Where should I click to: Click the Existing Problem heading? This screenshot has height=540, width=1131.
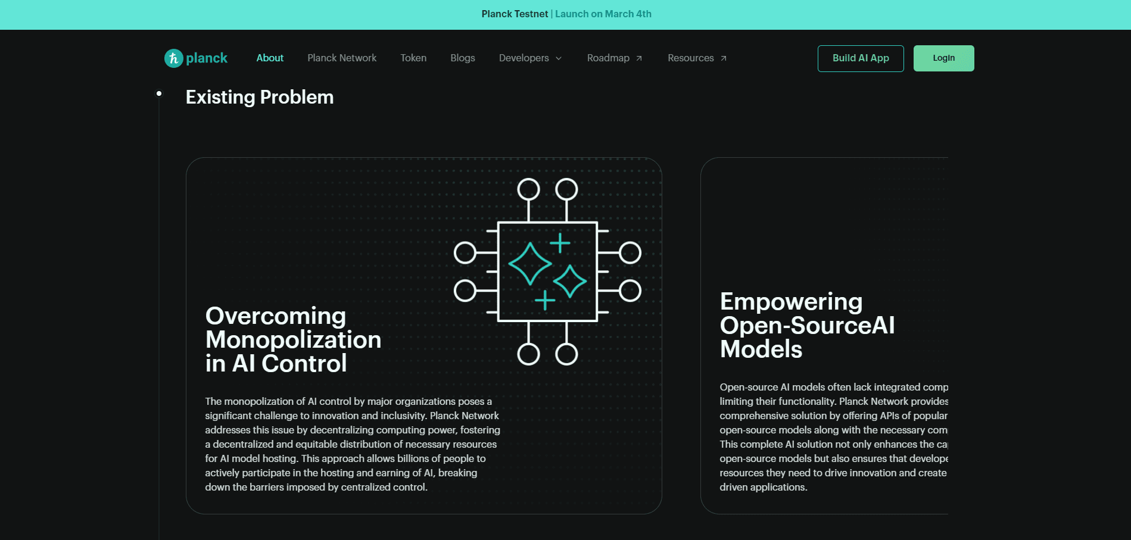(260, 97)
